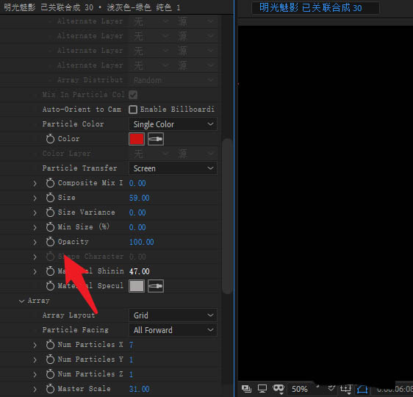Click the Size value 59.00
The width and height of the screenshot is (413, 397).
coord(140,198)
